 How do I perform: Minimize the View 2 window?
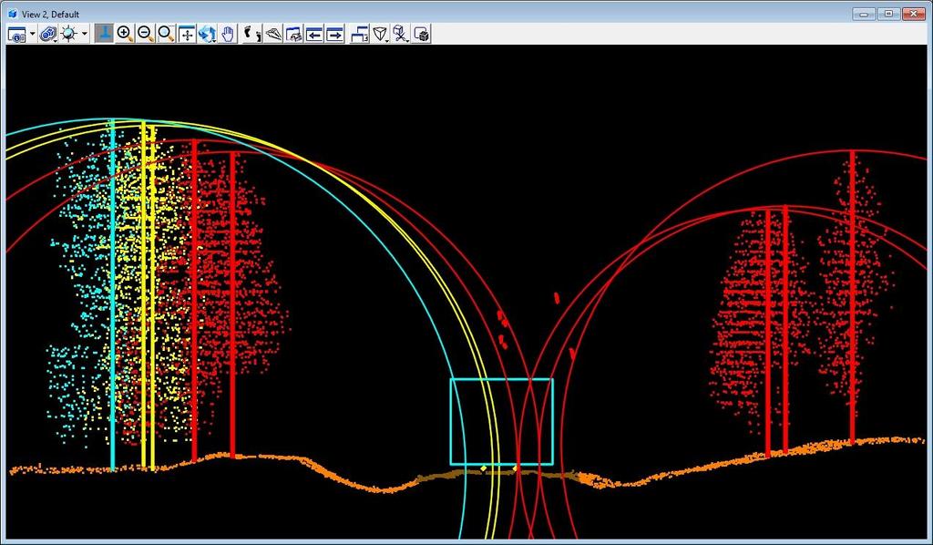864,13
